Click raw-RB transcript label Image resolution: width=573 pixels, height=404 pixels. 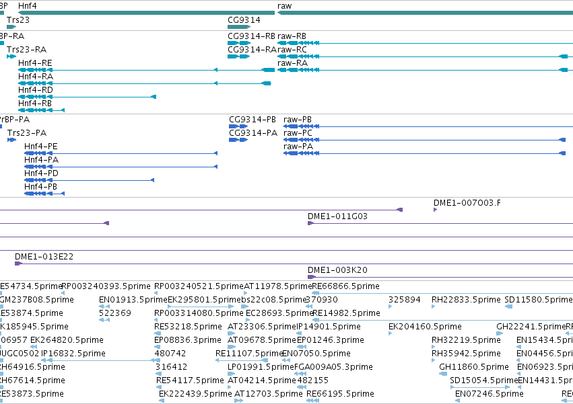point(292,36)
